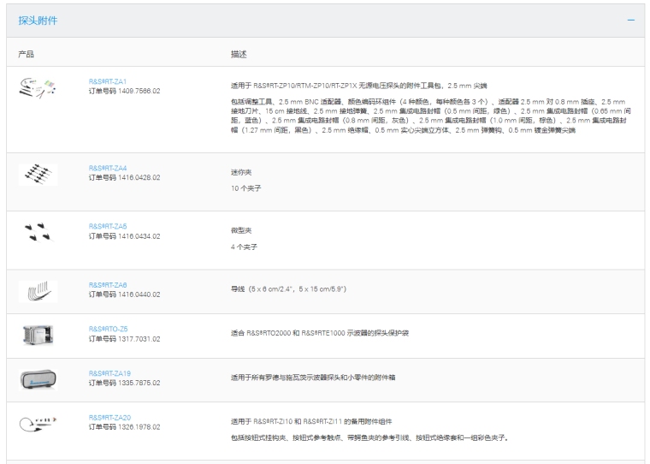Viewport: 650px width, 464px height.
Task: Open the R&S®RT-ZA19 accessory box link
Action: (x=109, y=373)
